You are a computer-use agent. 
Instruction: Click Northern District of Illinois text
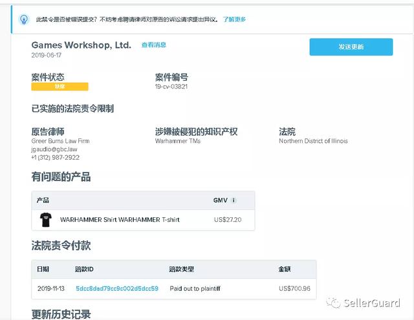pyautogui.click(x=313, y=141)
